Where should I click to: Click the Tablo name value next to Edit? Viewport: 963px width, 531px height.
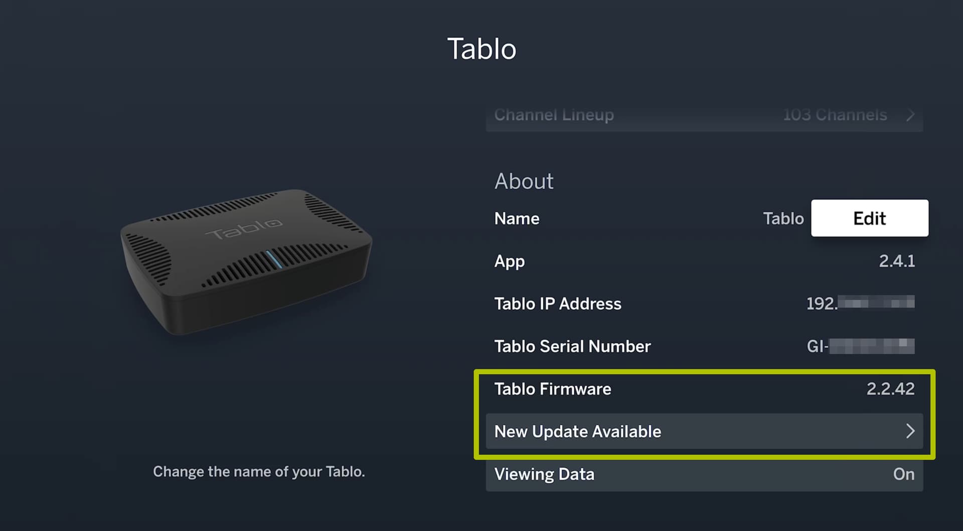pyautogui.click(x=783, y=218)
